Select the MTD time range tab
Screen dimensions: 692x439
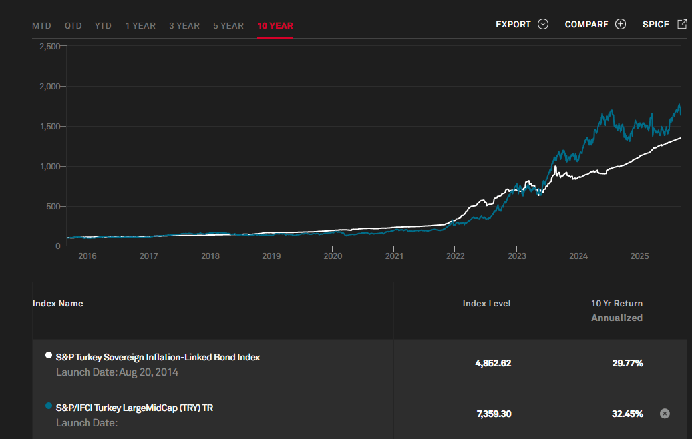41,25
